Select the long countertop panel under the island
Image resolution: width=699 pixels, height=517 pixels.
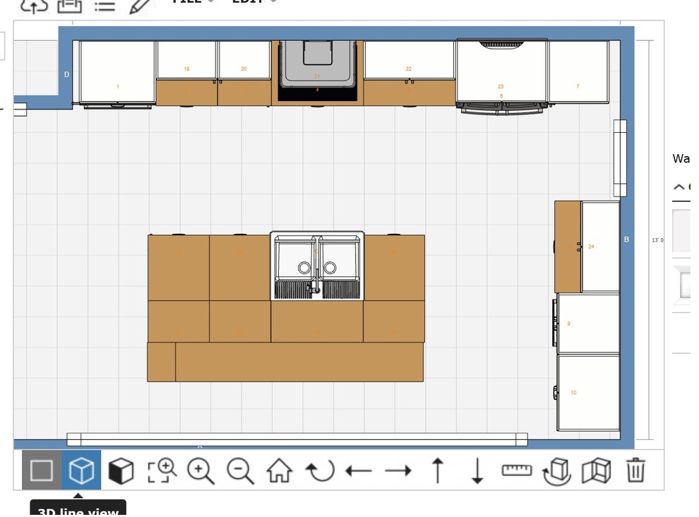299,362
